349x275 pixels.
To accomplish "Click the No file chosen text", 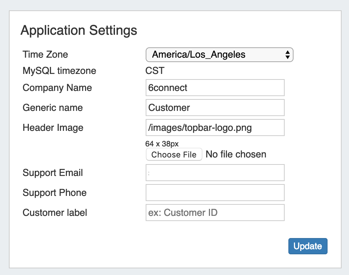I will [236, 154].
